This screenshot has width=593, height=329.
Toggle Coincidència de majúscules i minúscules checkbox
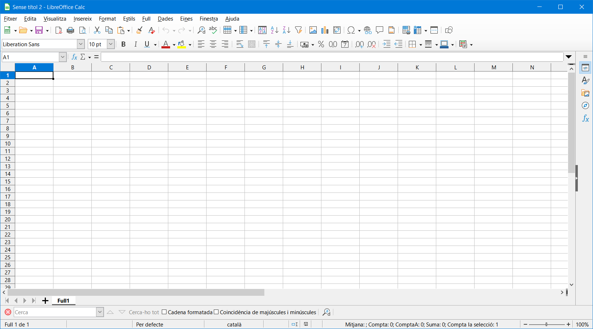pyautogui.click(x=216, y=312)
